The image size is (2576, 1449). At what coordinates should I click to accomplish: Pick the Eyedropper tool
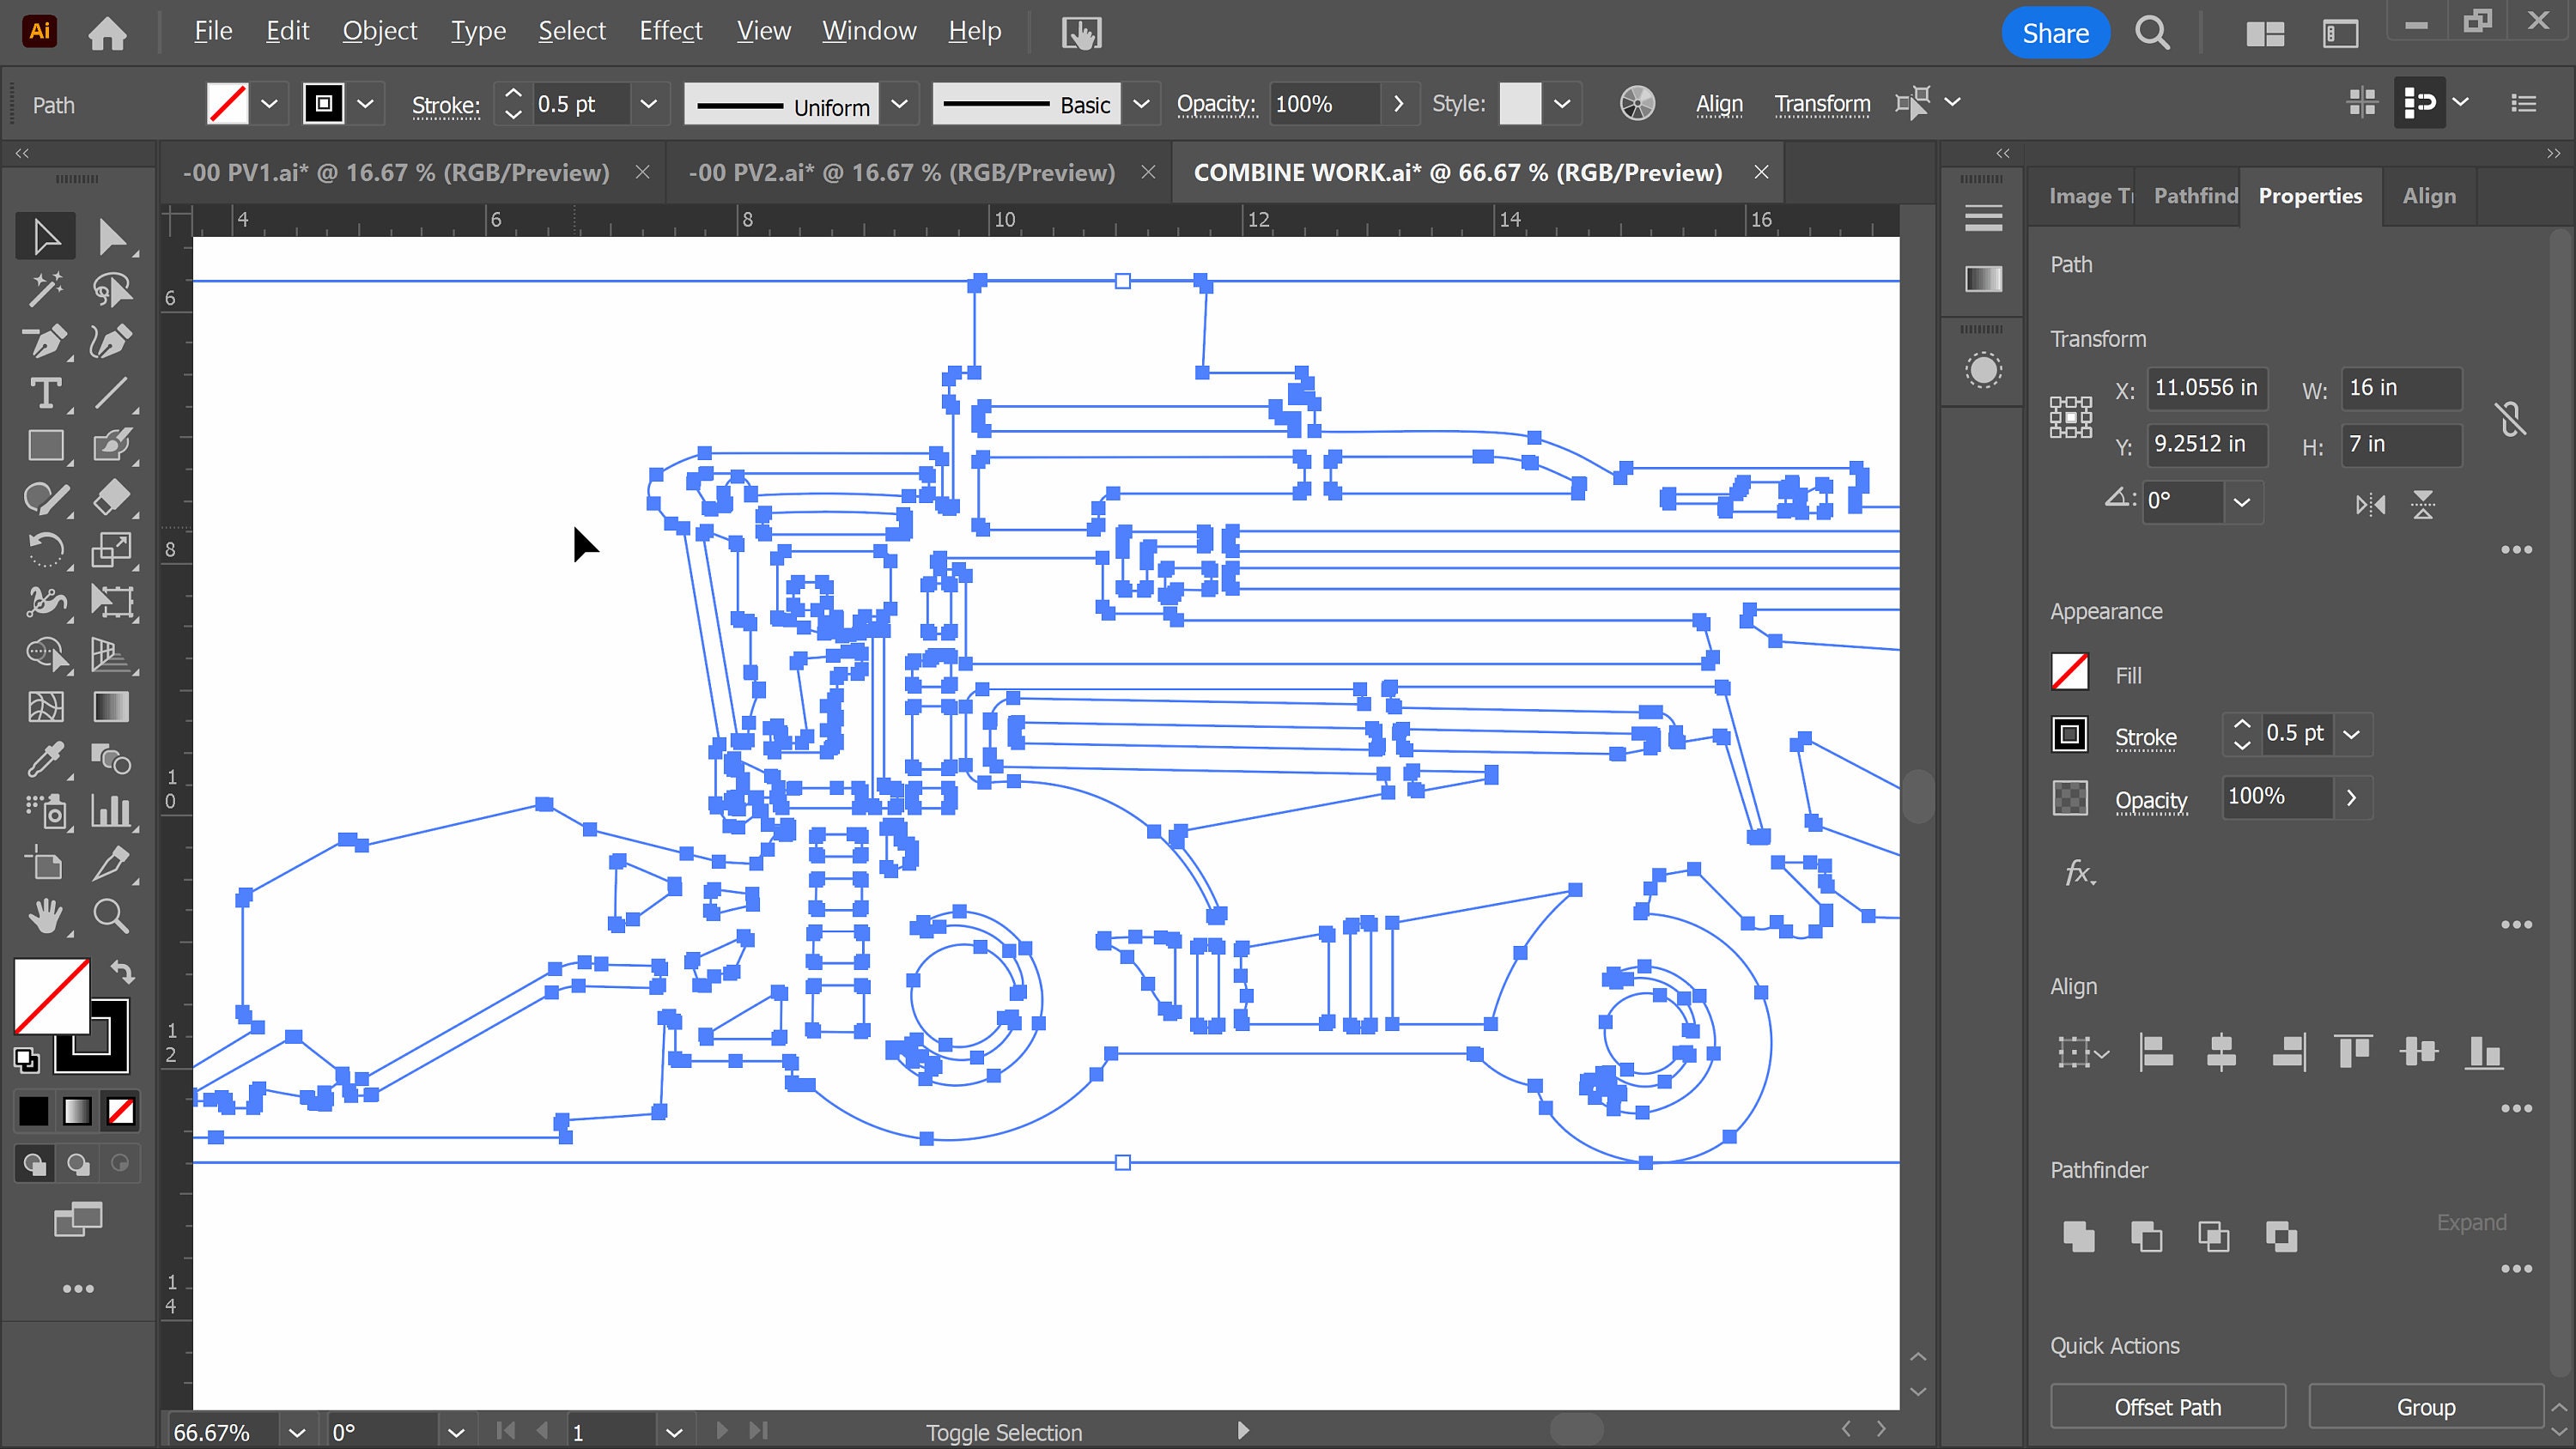(x=45, y=760)
